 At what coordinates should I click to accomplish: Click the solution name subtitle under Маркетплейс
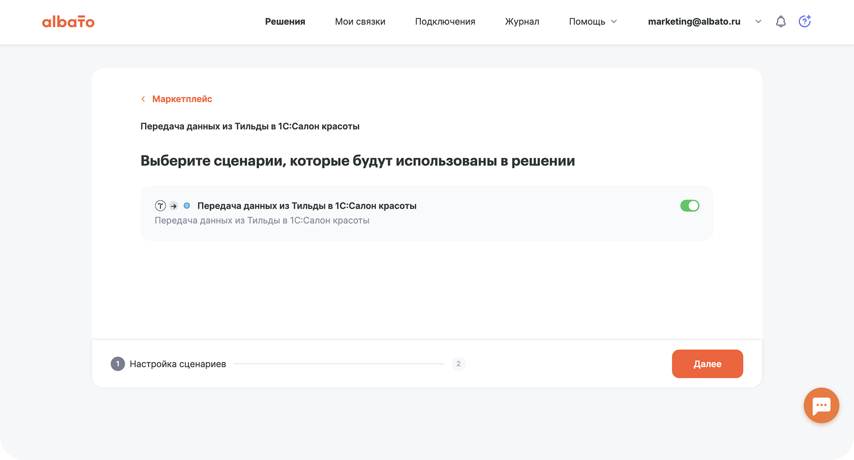coord(250,126)
